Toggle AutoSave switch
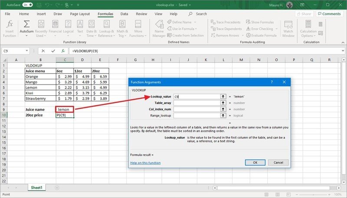Image resolution: width=347 pixels, height=198 pixels. click(x=27, y=5)
